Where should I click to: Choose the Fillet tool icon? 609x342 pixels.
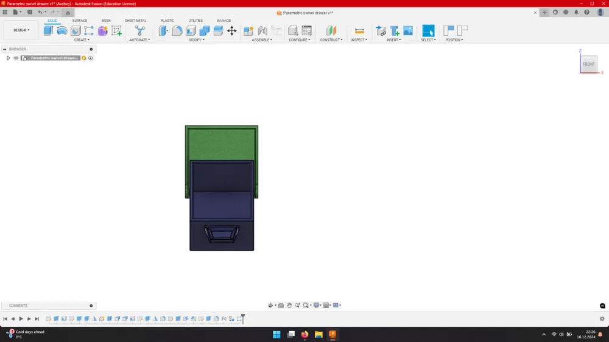point(177,30)
